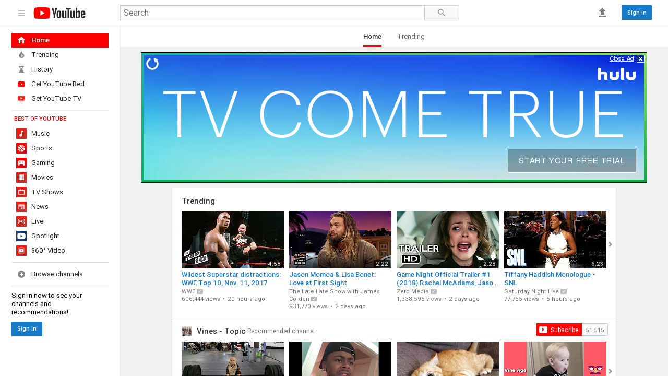This screenshot has width=668, height=376.
Task: Open the hamburger guide menu
Action: (21, 13)
